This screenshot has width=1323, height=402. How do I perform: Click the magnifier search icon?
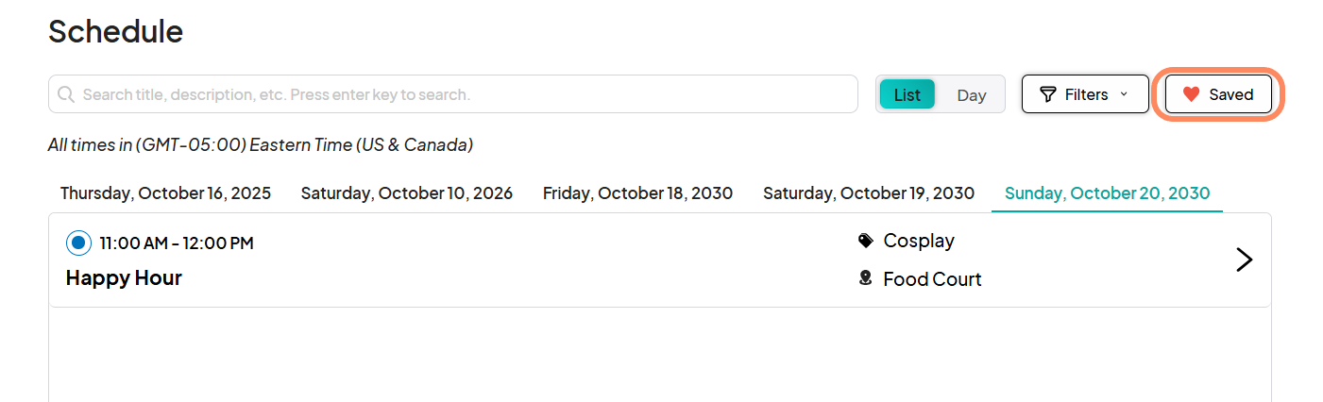pyautogui.click(x=66, y=94)
